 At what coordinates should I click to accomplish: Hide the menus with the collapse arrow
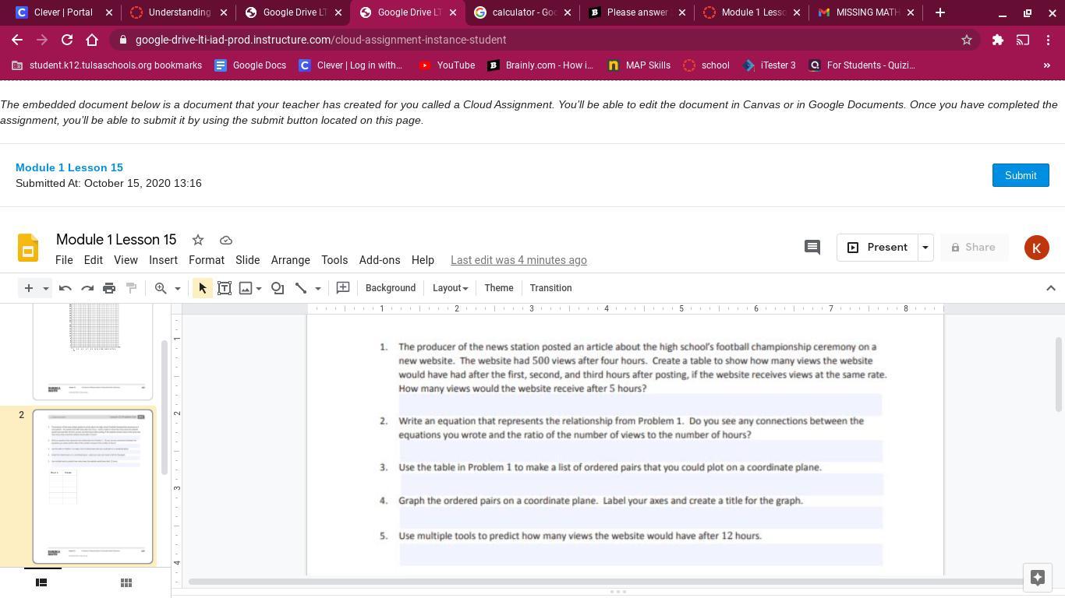pyautogui.click(x=1050, y=288)
